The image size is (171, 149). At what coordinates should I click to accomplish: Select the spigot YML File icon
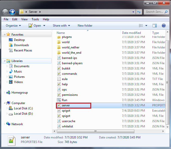(59, 116)
